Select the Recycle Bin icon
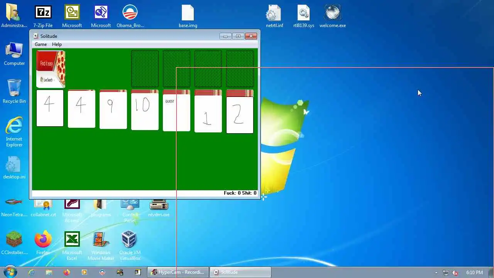Viewport: 494px width, 278px height. 14,92
